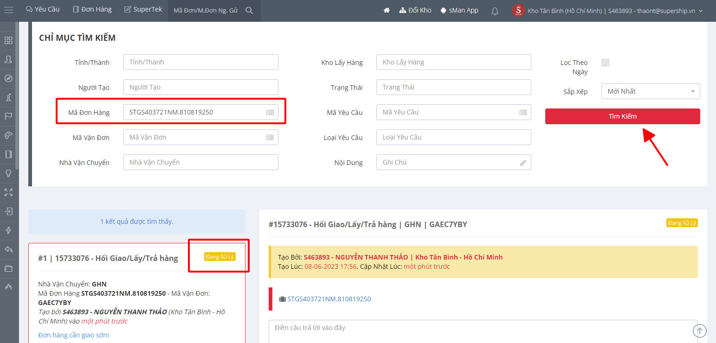Open link STGS403721NM.810819250 in detail panel

coord(329,299)
